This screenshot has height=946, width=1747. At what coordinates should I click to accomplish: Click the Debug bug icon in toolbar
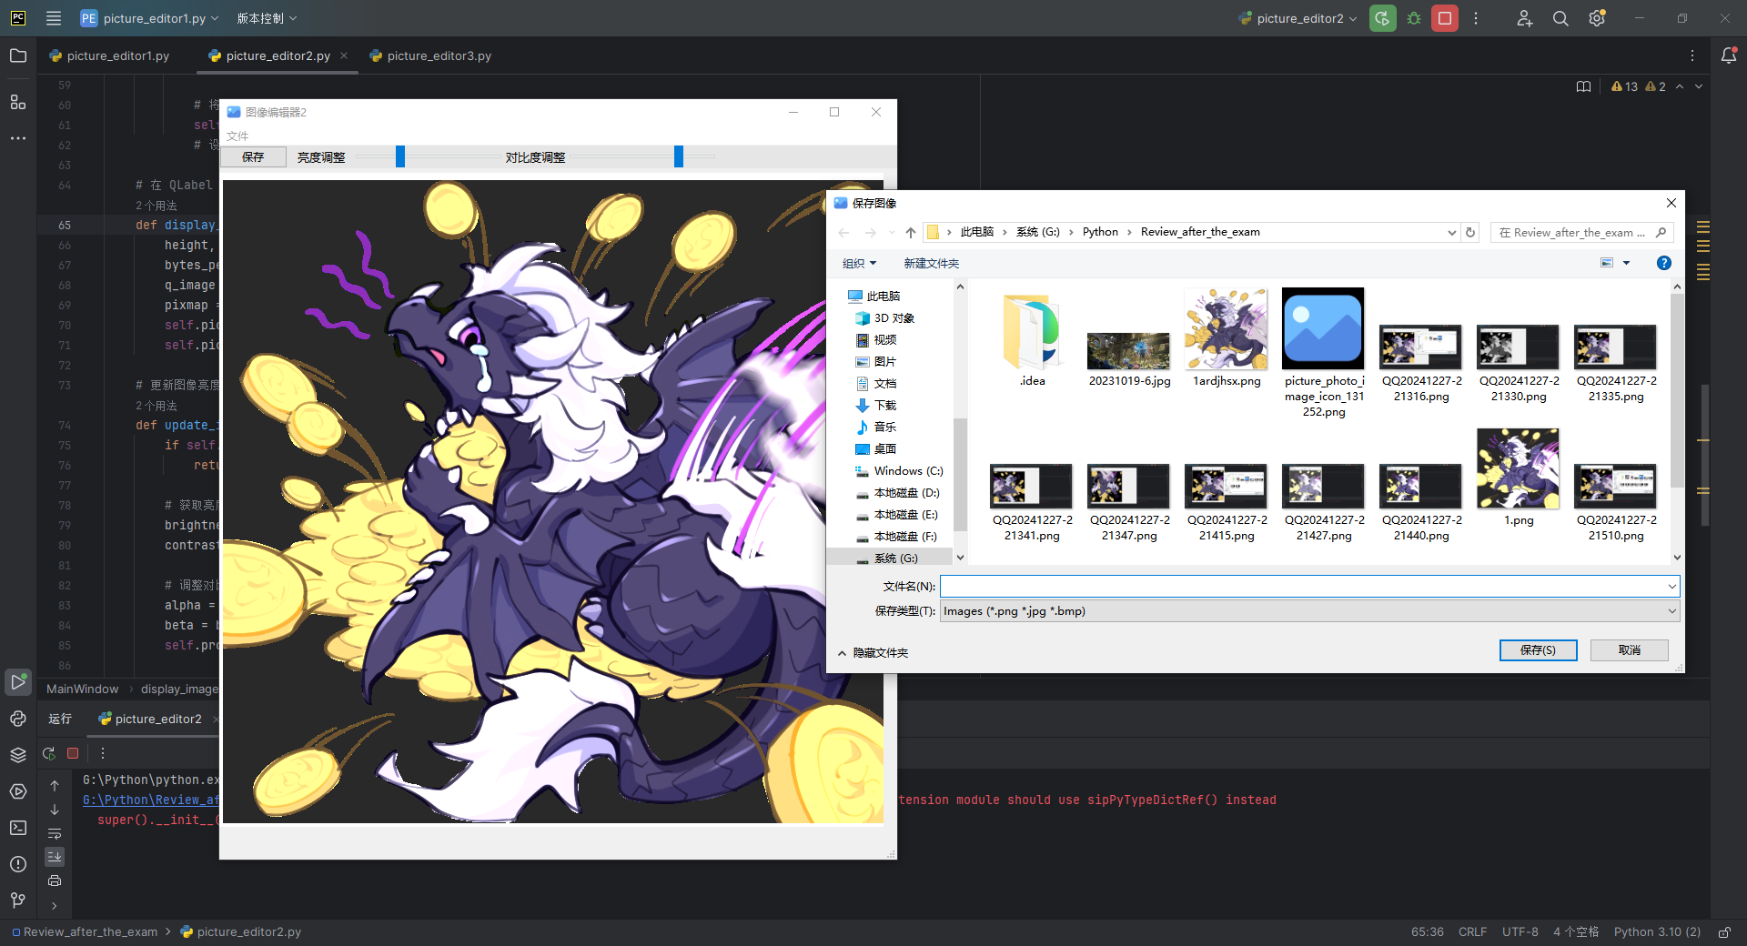(1414, 18)
